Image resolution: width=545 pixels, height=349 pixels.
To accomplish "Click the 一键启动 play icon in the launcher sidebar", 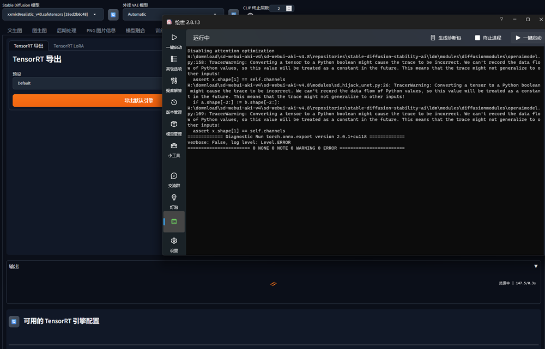I will (174, 37).
